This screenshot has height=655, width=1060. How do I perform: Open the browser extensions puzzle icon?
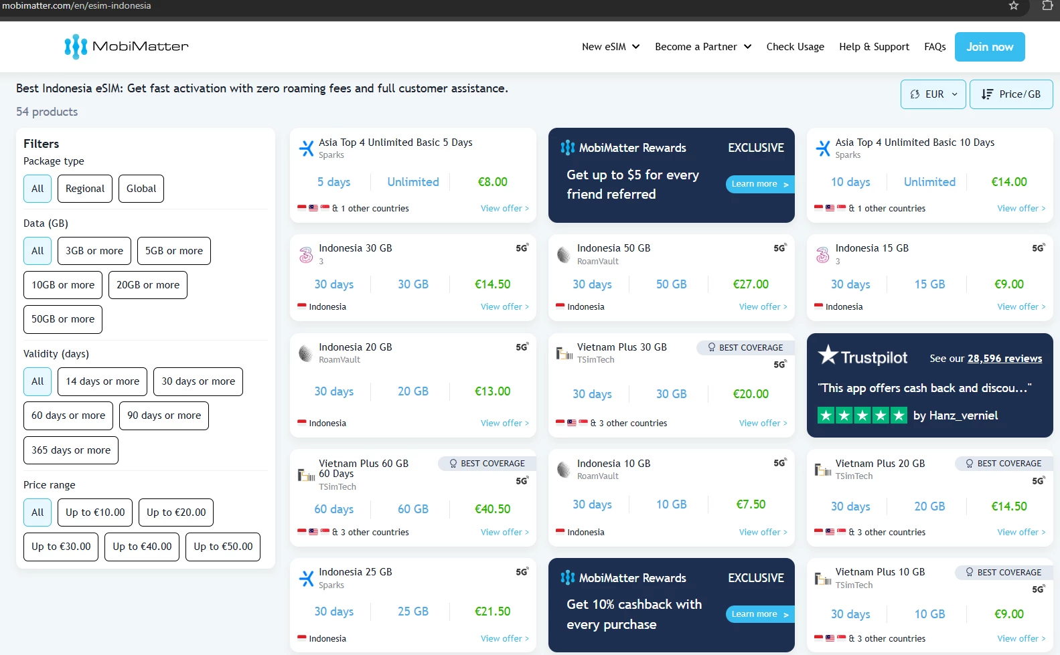coord(1048,6)
